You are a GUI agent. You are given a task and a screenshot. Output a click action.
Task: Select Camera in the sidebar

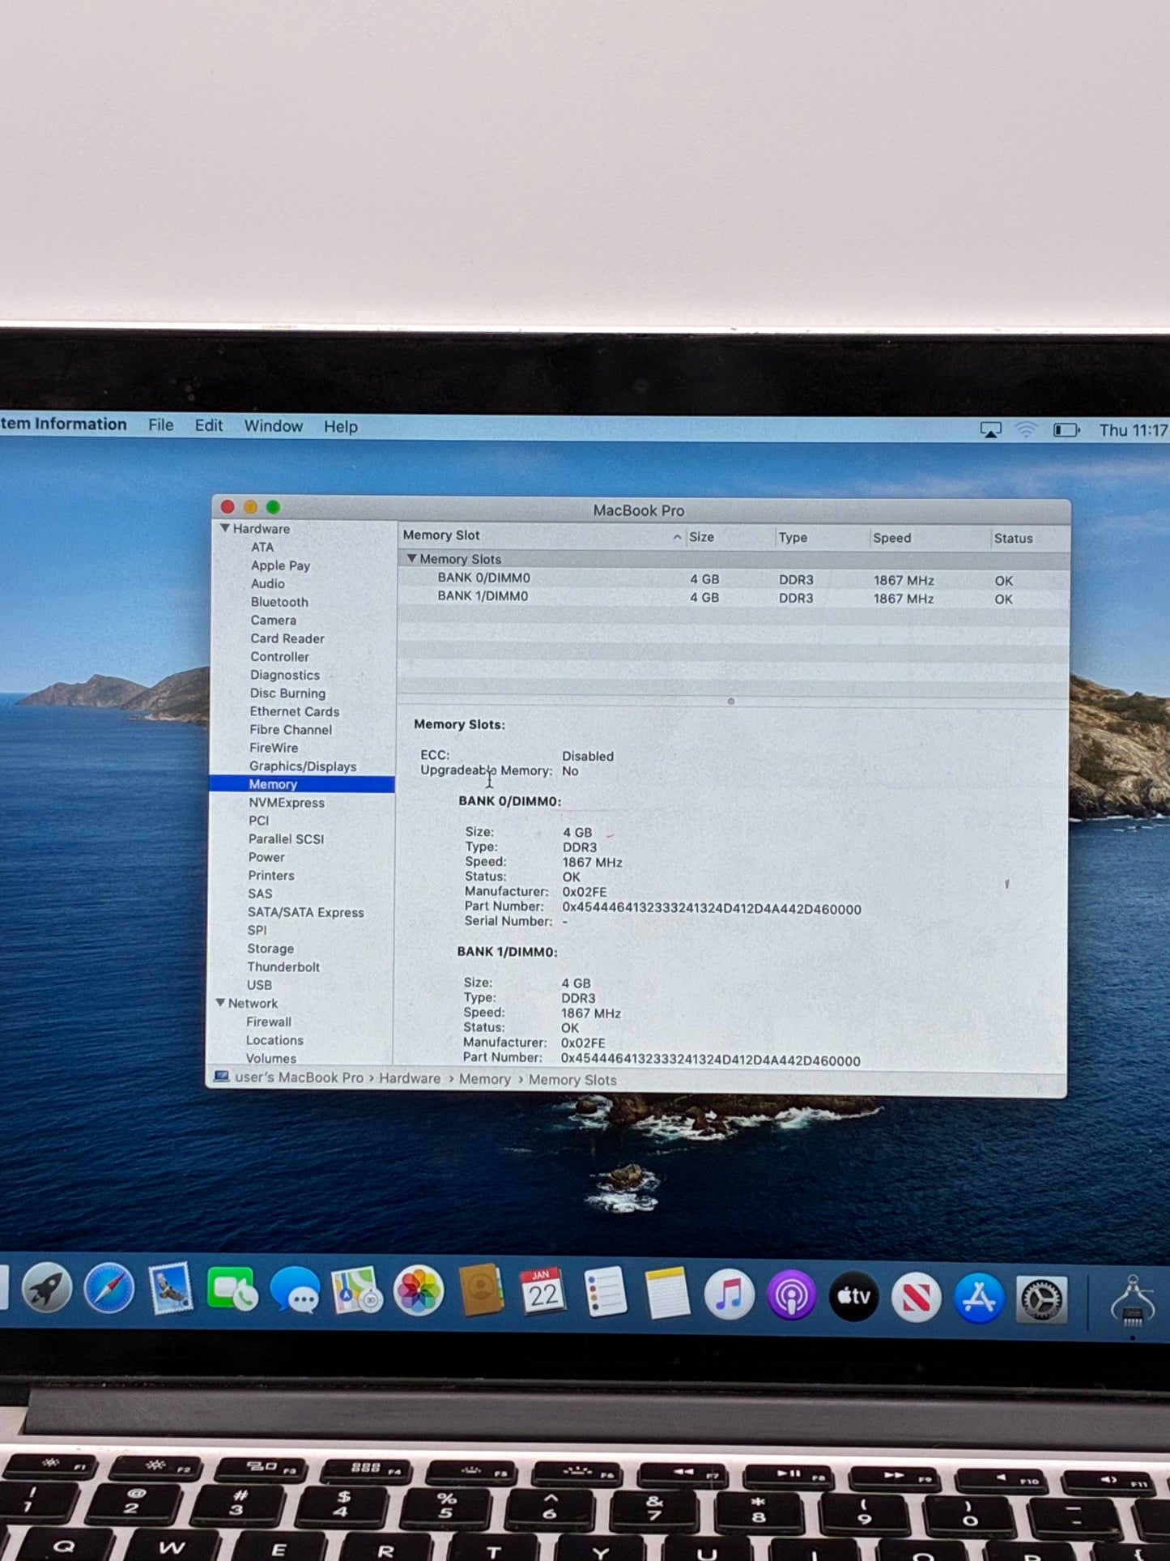pos(273,621)
